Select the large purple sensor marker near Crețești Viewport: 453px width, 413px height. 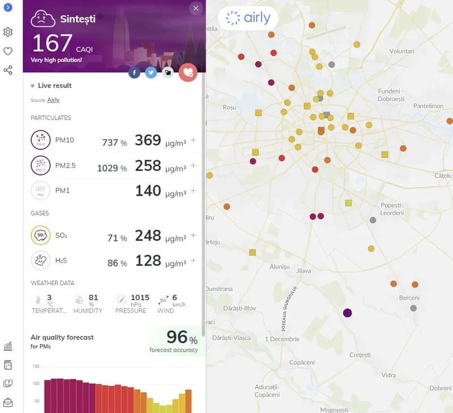coord(348,313)
